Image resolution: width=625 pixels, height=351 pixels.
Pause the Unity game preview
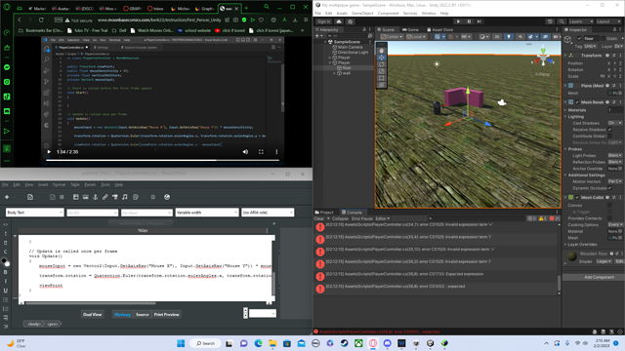pyautogui.click(x=469, y=21)
